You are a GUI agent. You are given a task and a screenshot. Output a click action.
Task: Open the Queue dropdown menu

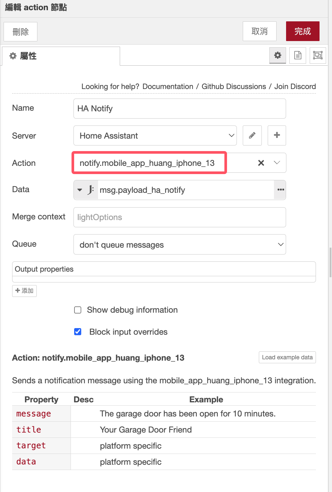pos(179,244)
